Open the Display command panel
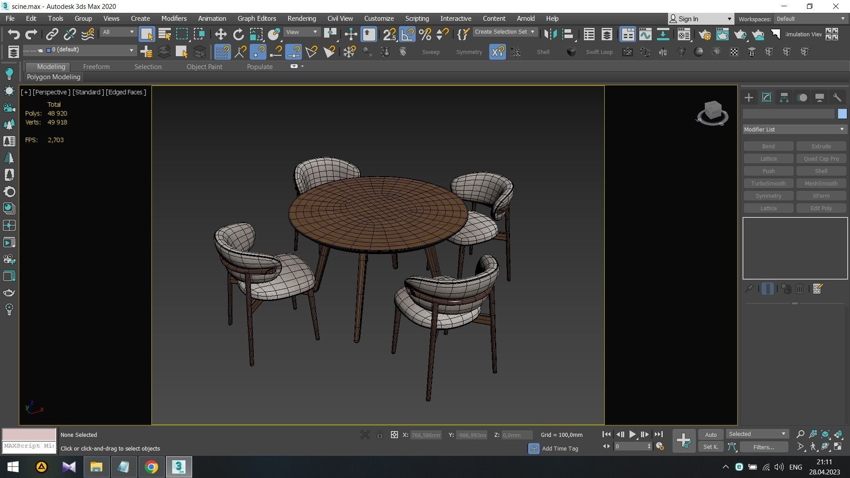 (x=819, y=98)
